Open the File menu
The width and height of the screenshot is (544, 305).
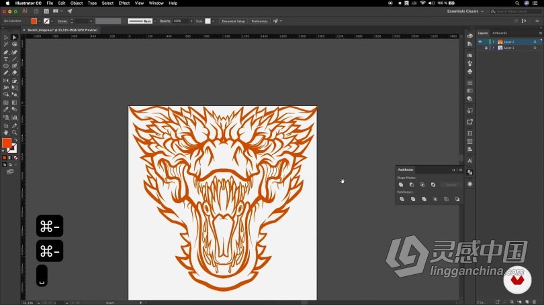point(50,3)
